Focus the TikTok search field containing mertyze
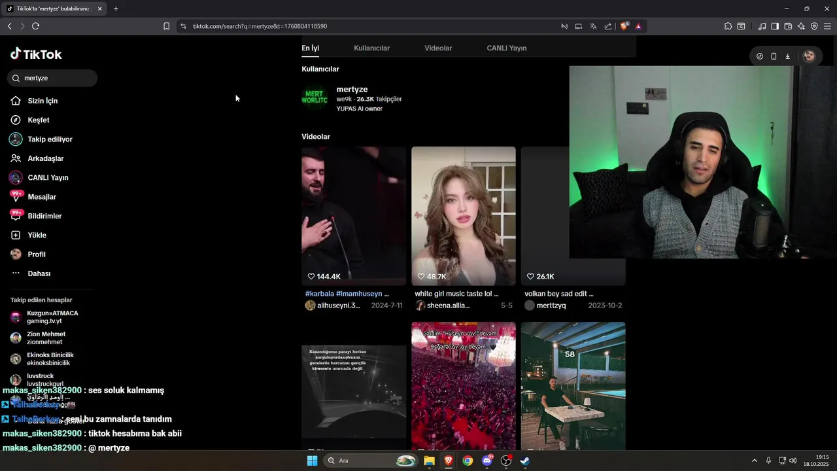The image size is (837, 471). click(52, 78)
